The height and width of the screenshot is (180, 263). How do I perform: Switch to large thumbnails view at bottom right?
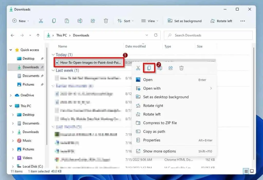[252, 171]
